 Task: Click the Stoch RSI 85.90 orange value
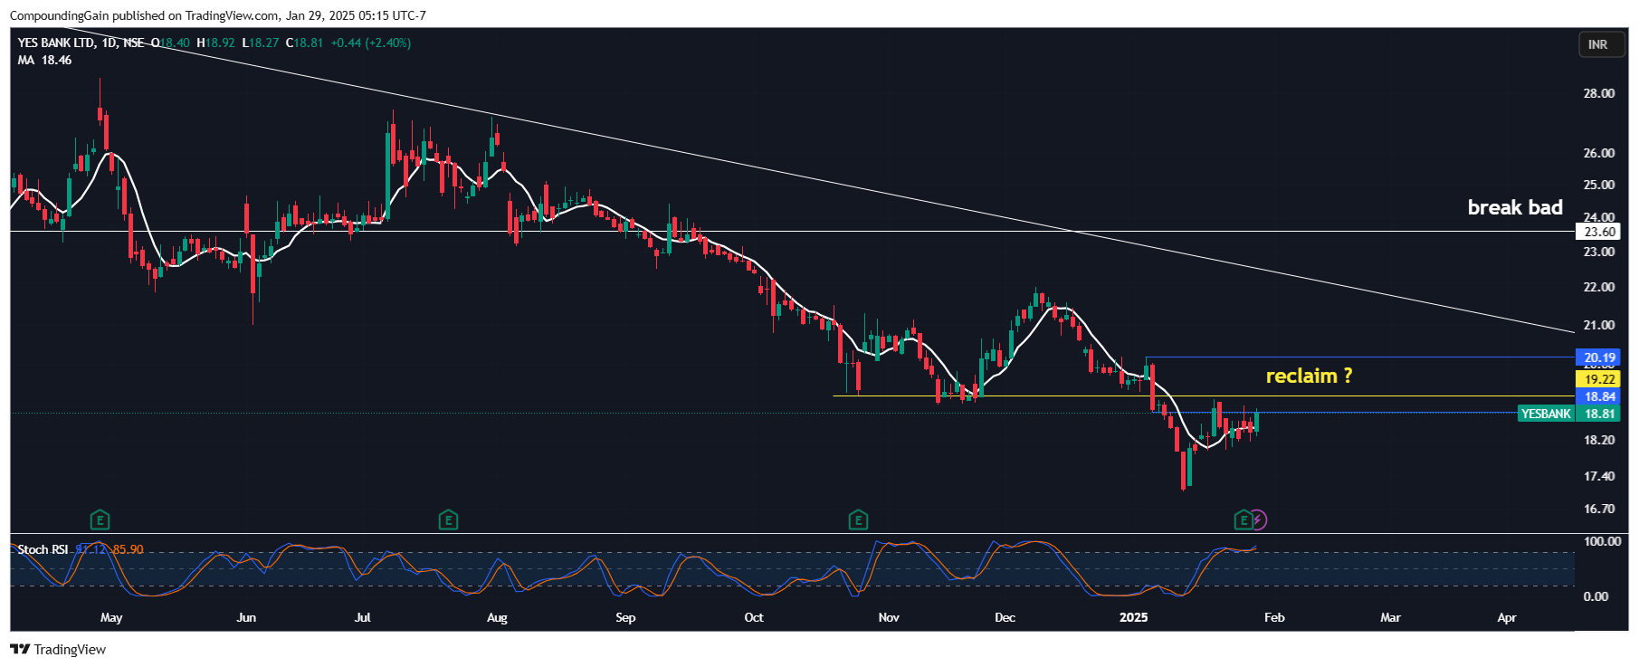coord(128,549)
